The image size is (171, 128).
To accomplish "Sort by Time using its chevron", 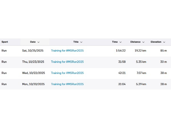I will [x=121, y=42].
